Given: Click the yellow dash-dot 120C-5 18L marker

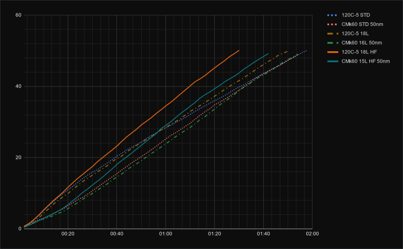Looking at the screenshot, I should point(334,33).
